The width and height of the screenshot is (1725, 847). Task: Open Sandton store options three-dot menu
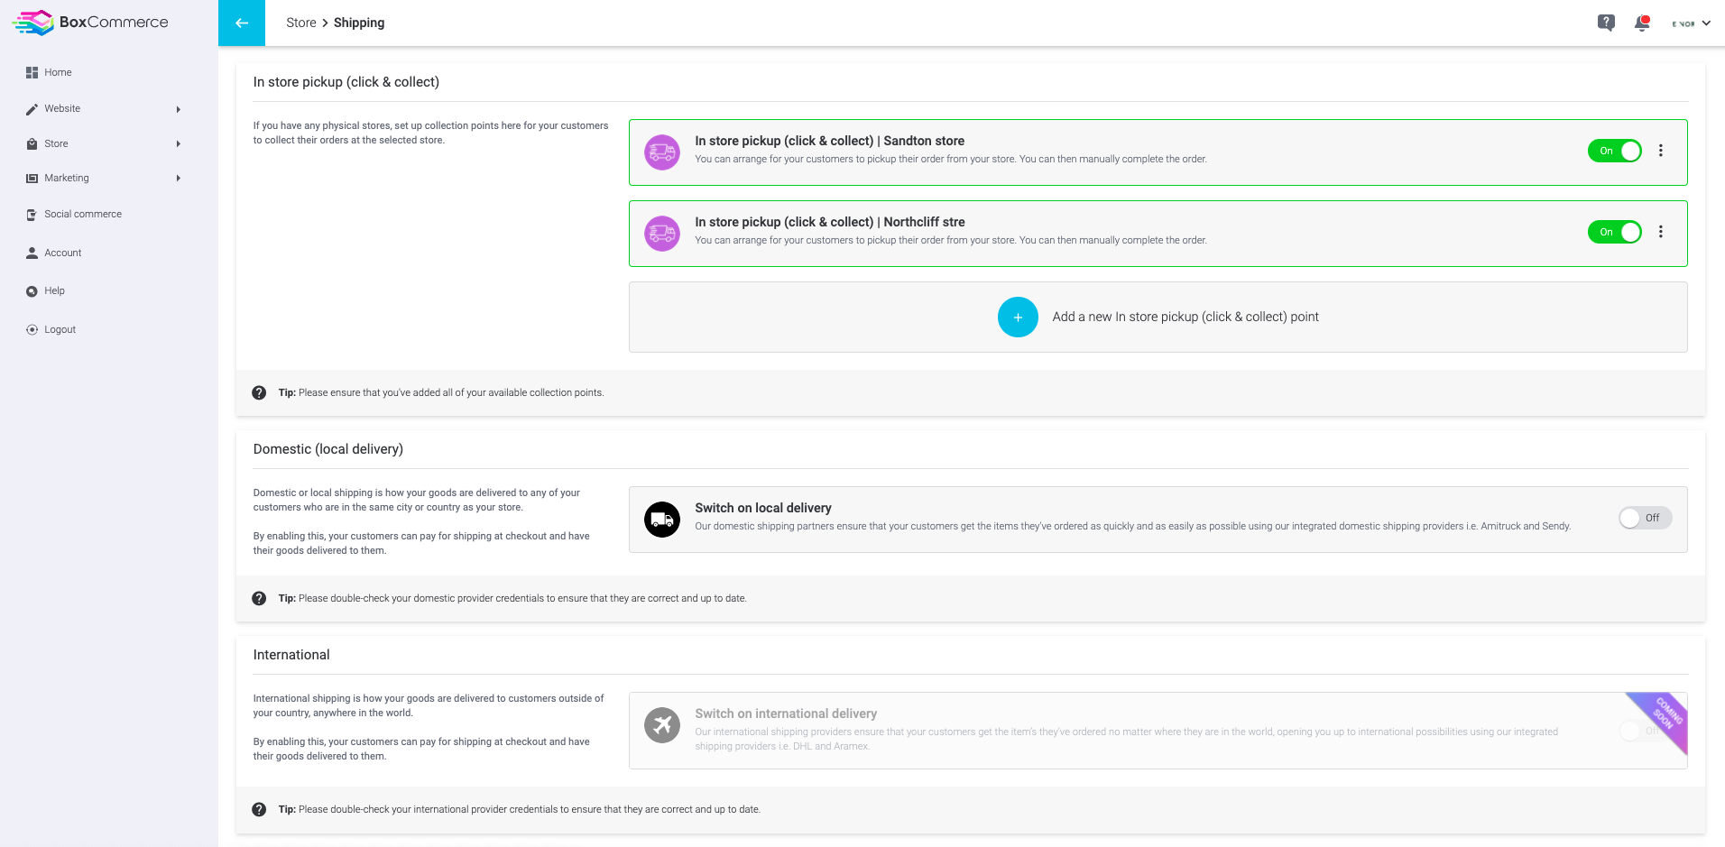1660,151
